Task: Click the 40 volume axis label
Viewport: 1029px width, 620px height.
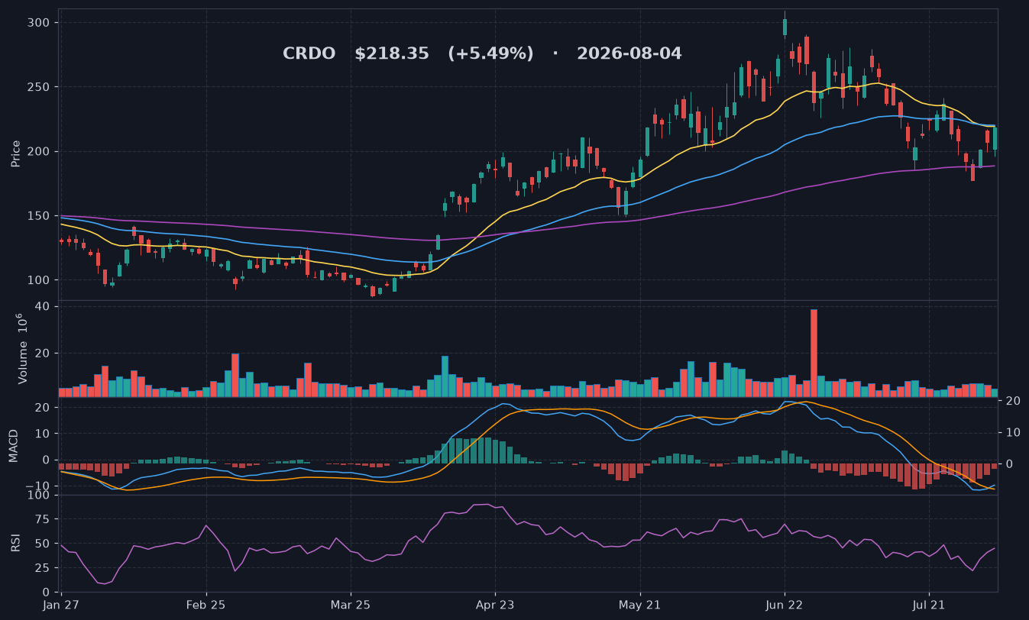Action: click(x=43, y=307)
